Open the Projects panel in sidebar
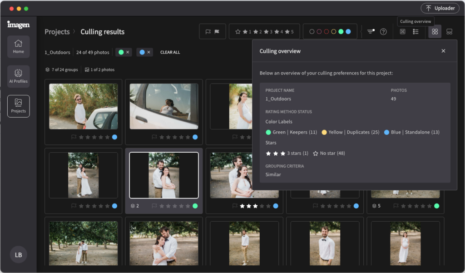 pyautogui.click(x=18, y=106)
